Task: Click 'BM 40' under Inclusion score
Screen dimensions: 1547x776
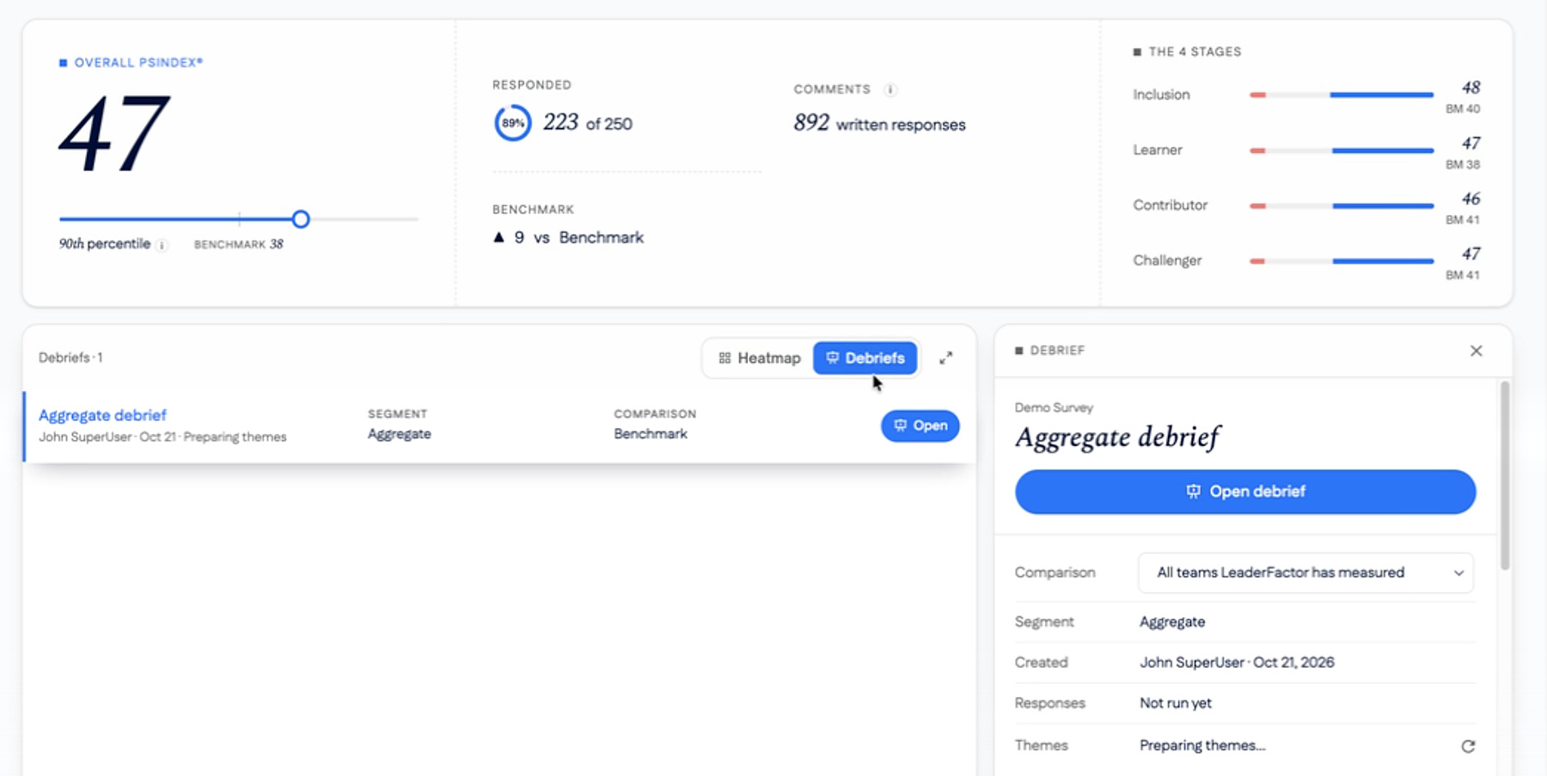Action: point(1463,109)
